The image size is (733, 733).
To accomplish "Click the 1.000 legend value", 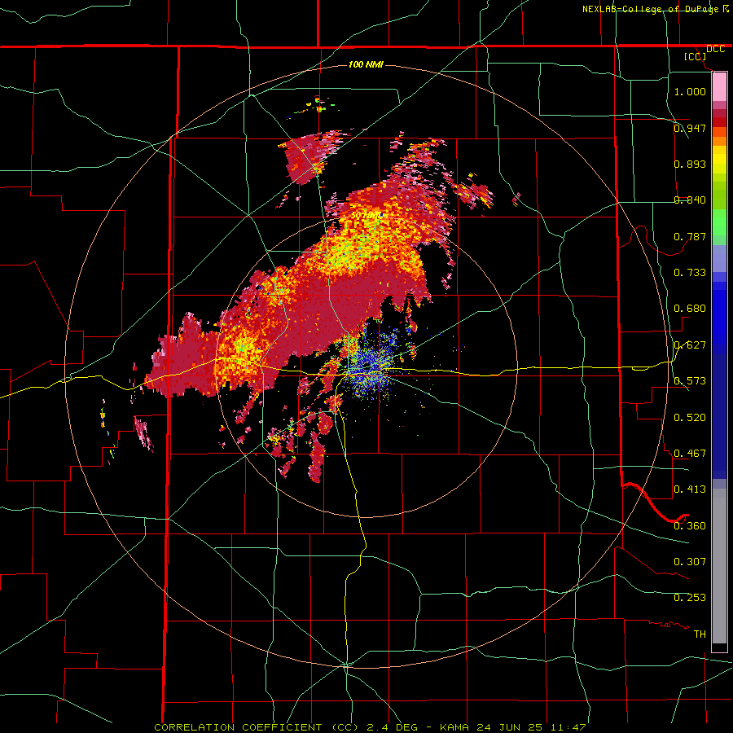I will point(690,91).
